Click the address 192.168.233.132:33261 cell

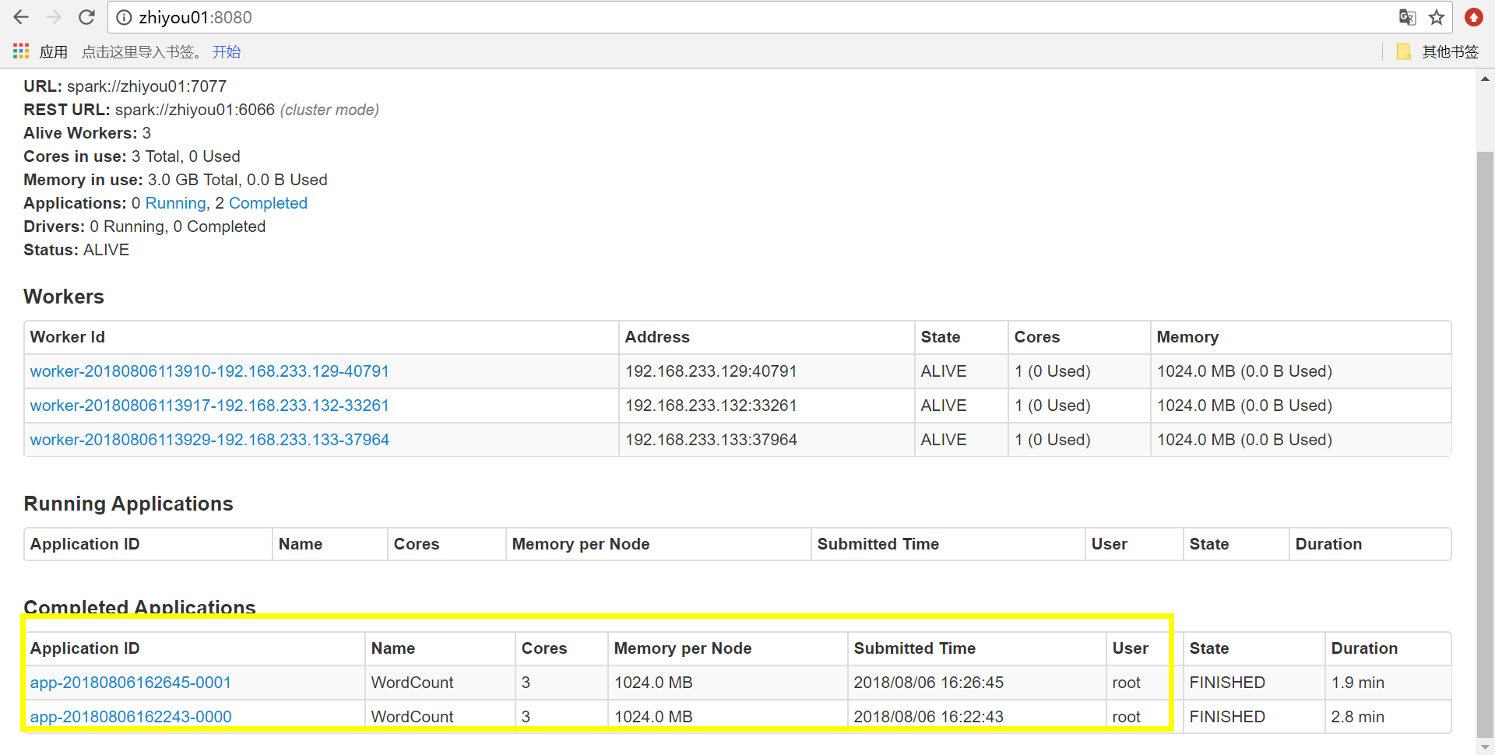(766, 406)
